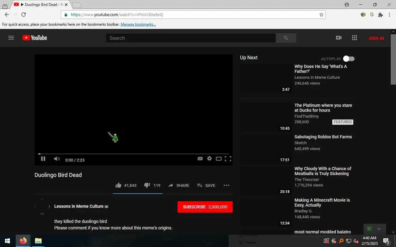
Task: Close the Duolingo Bird Dead tab
Action: (66, 5)
